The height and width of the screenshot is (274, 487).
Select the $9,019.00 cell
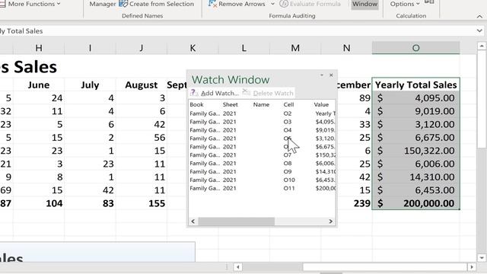click(415, 111)
